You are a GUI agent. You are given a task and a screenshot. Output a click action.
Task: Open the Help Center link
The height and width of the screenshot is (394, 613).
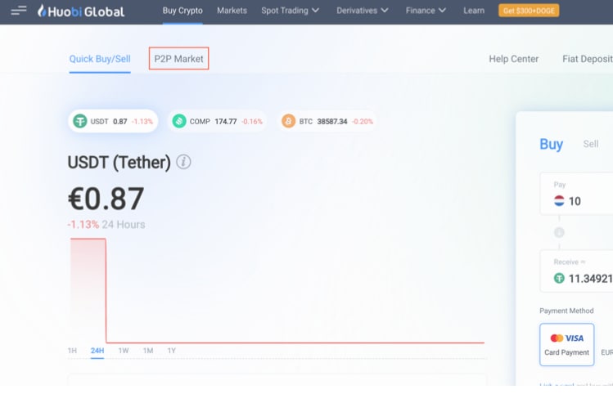click(514, 59)
